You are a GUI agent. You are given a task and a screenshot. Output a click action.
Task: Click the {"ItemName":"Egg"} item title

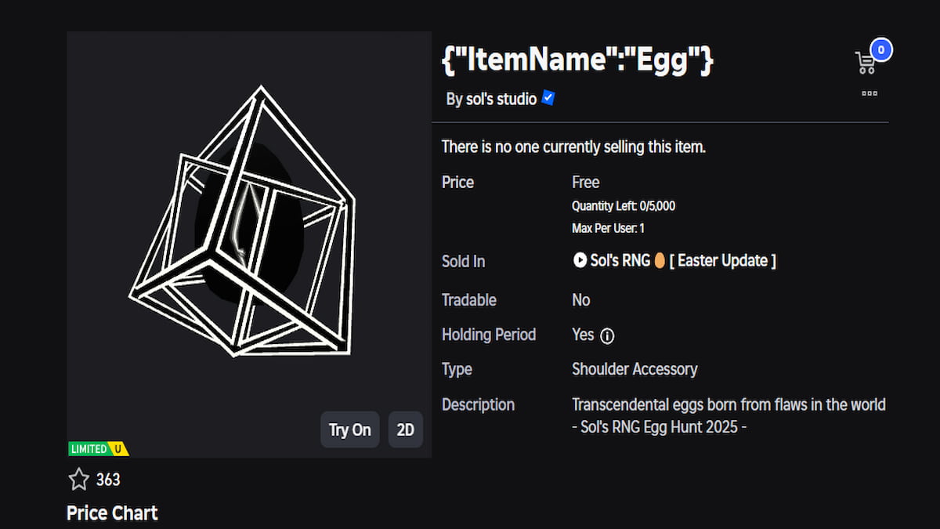click(577, 62)
